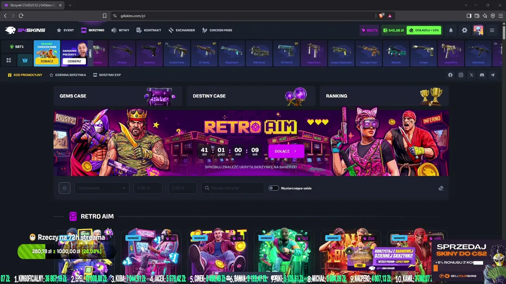Toggle the Wystarczające saldo switch
The image size is (506, 284).
pyautogui.click(x=274, y=188)
